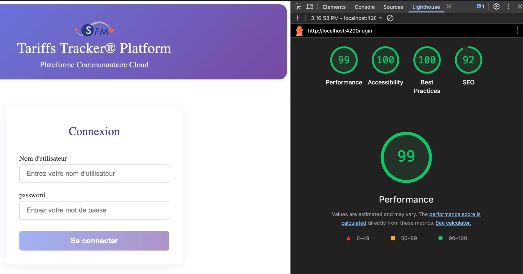Expand the hidden DevTools panels chevron
The width and height of the screenshot is (523, 274).
pos(449,6)
